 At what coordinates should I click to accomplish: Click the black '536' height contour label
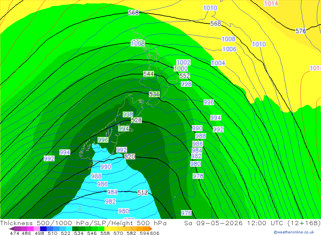[154, 94]
